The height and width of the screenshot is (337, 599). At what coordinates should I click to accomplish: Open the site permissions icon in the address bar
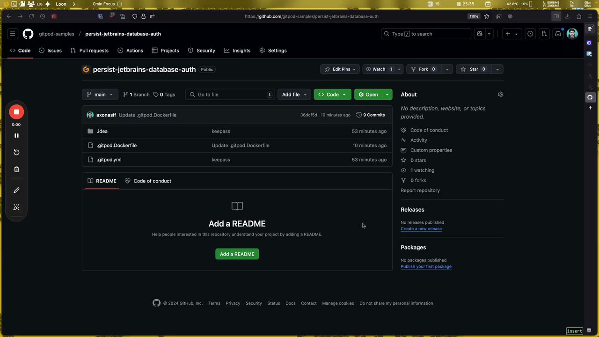[x=152, y=16]
